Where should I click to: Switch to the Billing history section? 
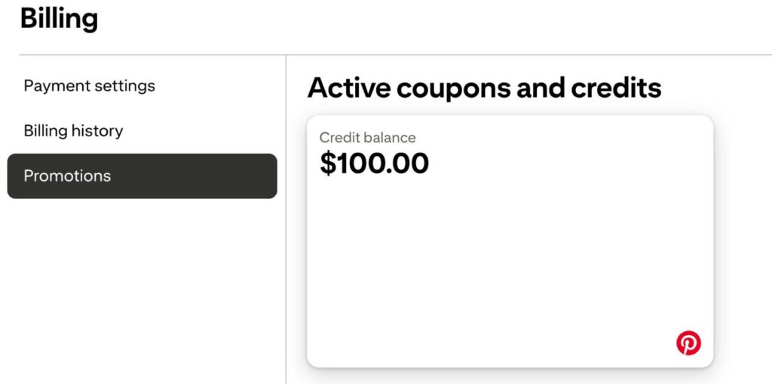coord(73,131)
